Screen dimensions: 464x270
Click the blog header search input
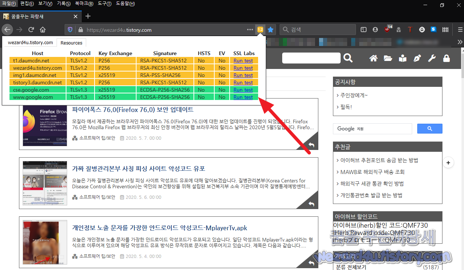click(x=311, y=58)
